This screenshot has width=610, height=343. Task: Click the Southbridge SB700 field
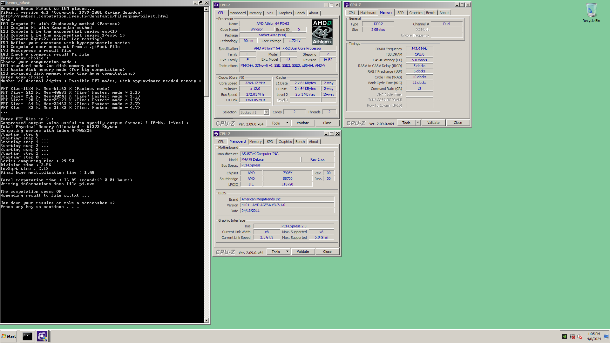pos(288,179)
